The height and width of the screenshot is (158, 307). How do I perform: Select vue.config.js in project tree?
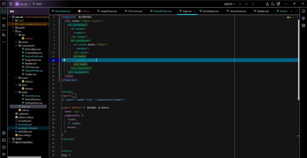tap(23, 135)
